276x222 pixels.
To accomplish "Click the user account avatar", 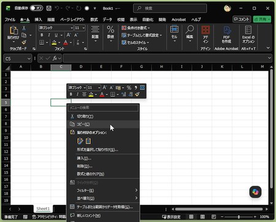I will click(228, 9).
